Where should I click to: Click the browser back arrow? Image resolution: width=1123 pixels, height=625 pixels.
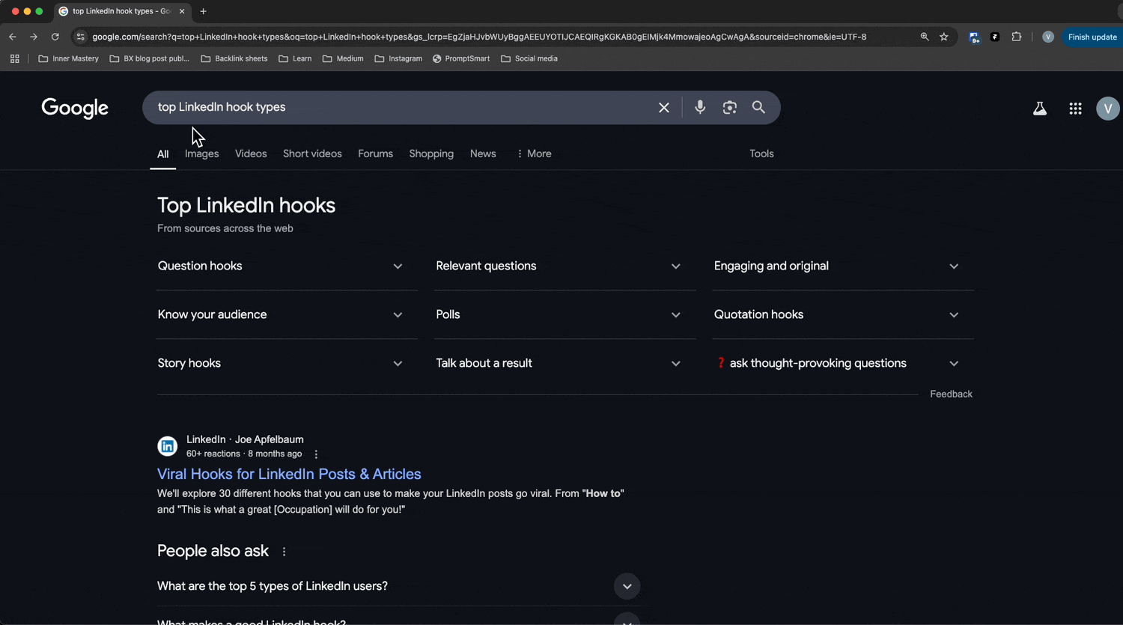13,37
